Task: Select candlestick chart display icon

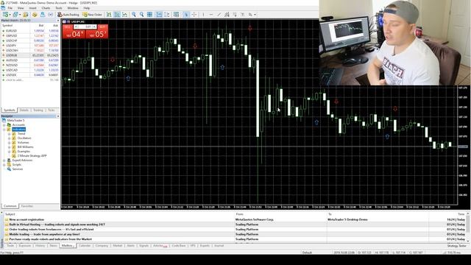Action: [x=117, y=15]
